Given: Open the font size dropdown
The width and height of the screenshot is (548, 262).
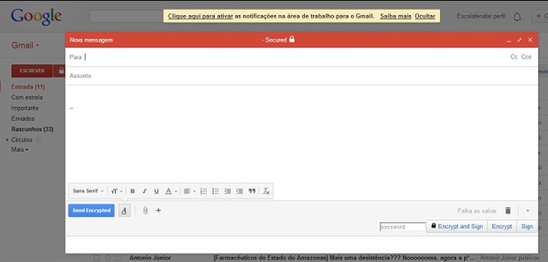Looking at the screenshot, I should coord(117,191).
